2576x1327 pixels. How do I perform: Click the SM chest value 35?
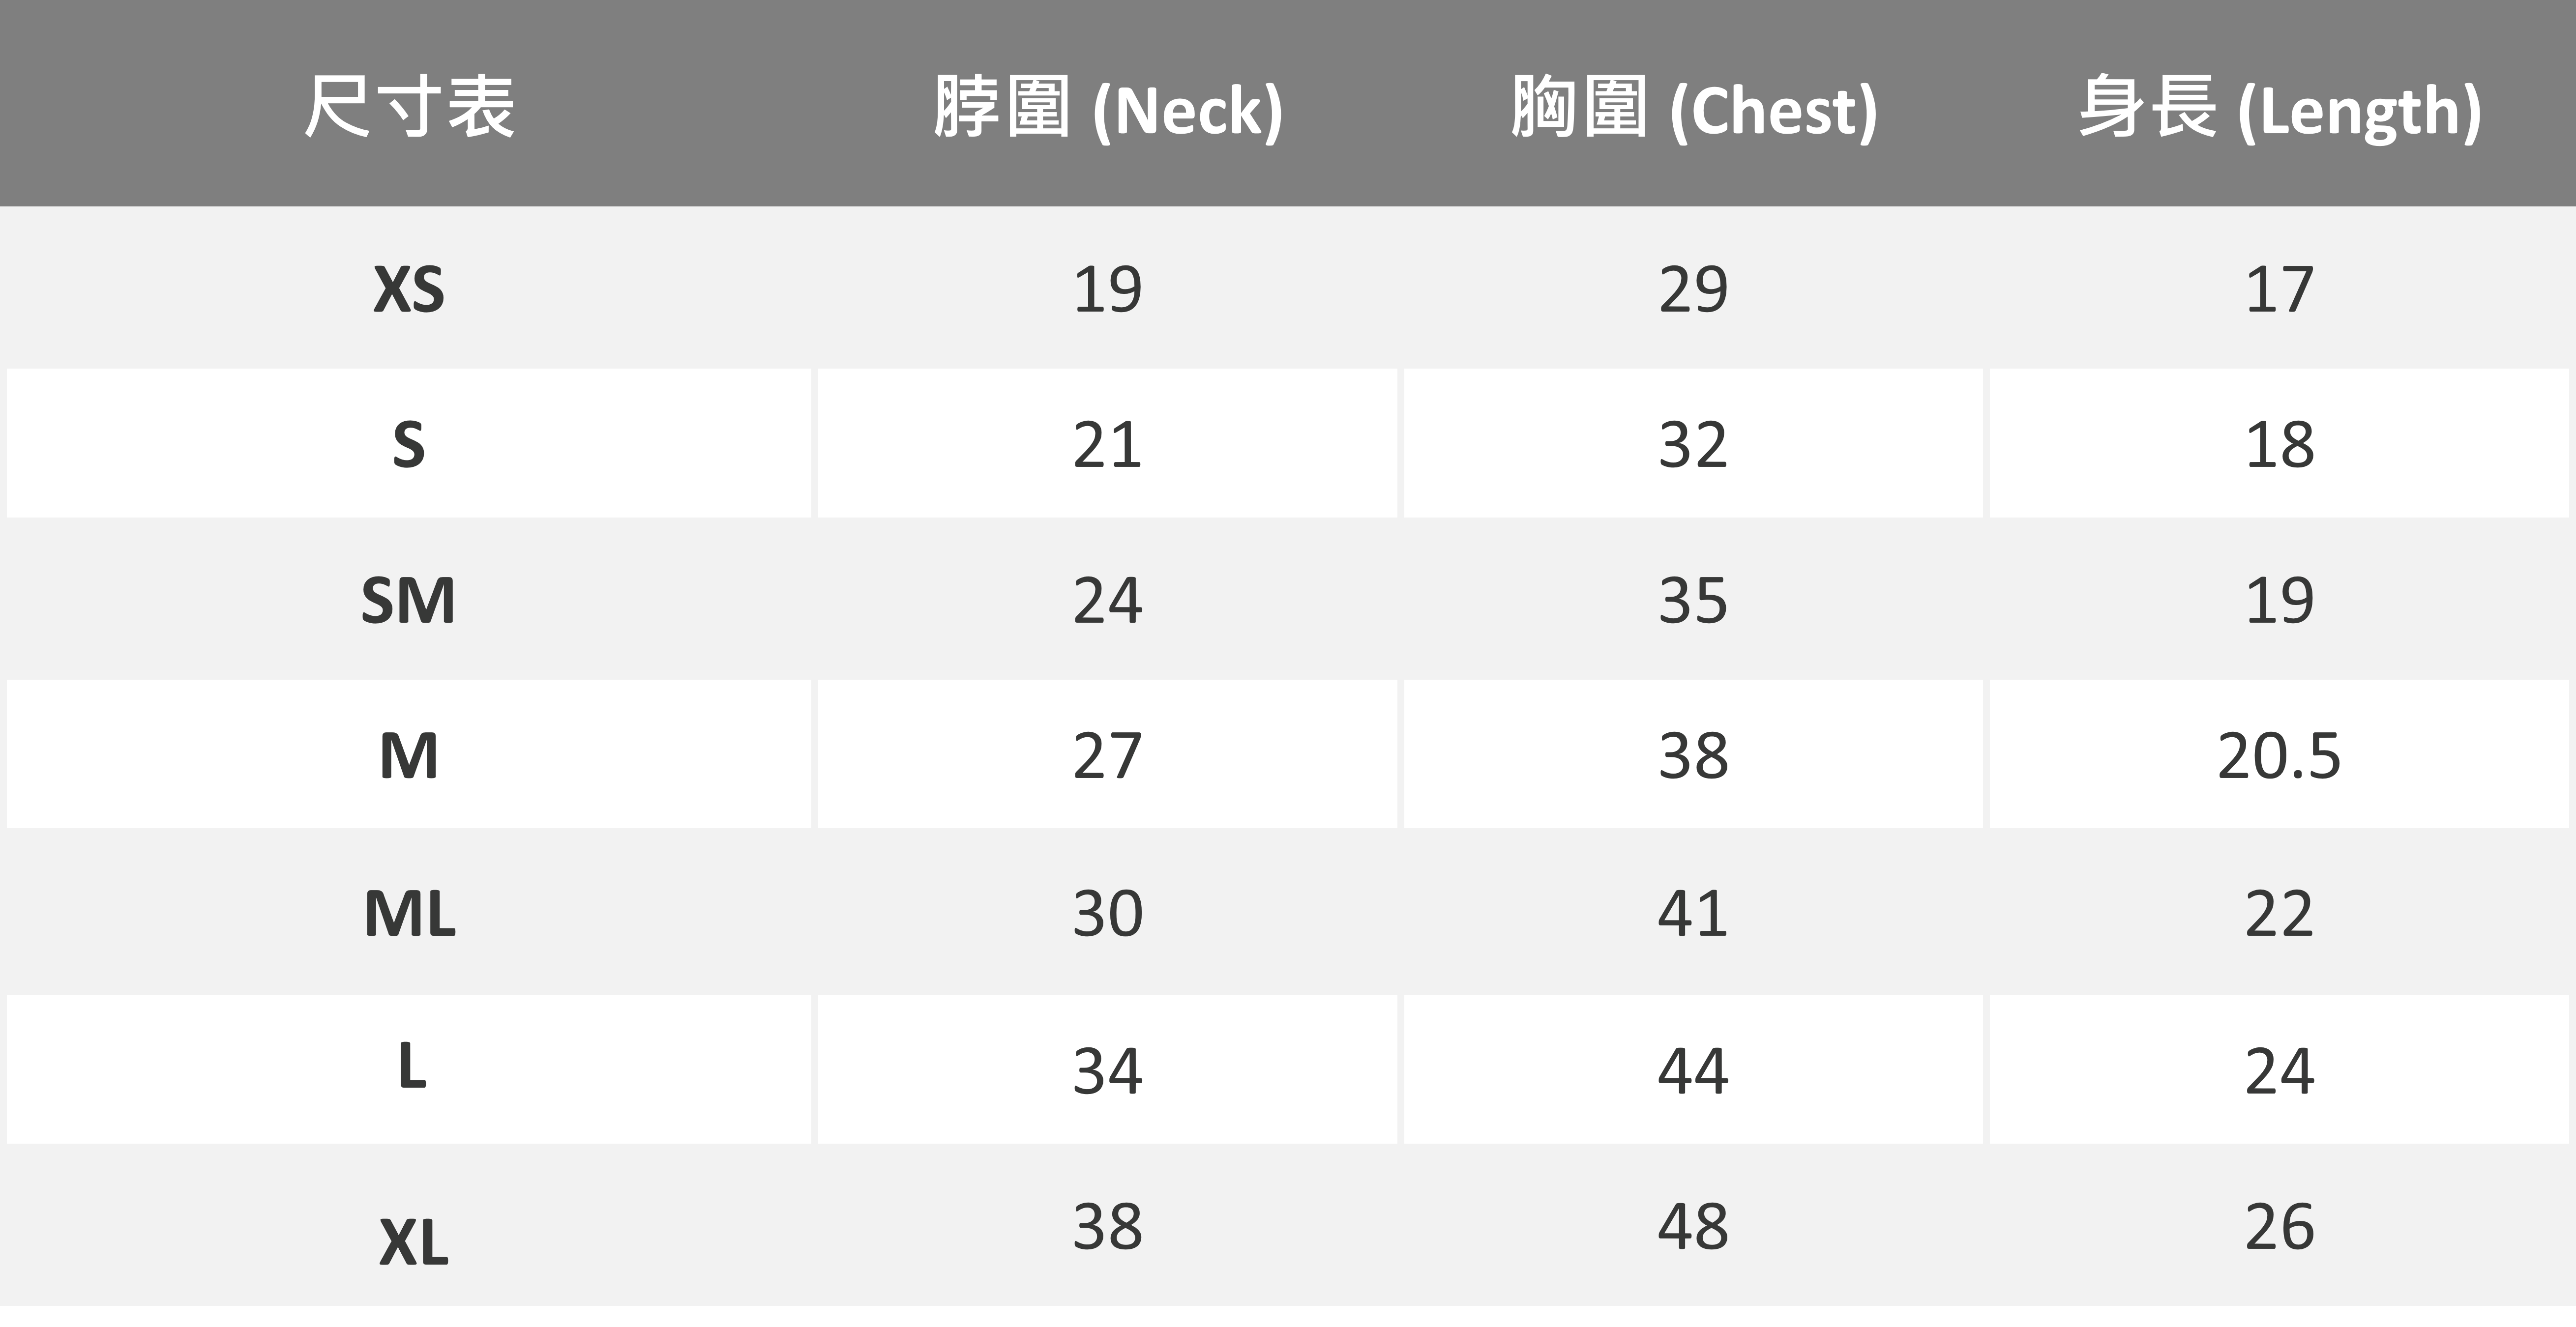point(1693,601)
